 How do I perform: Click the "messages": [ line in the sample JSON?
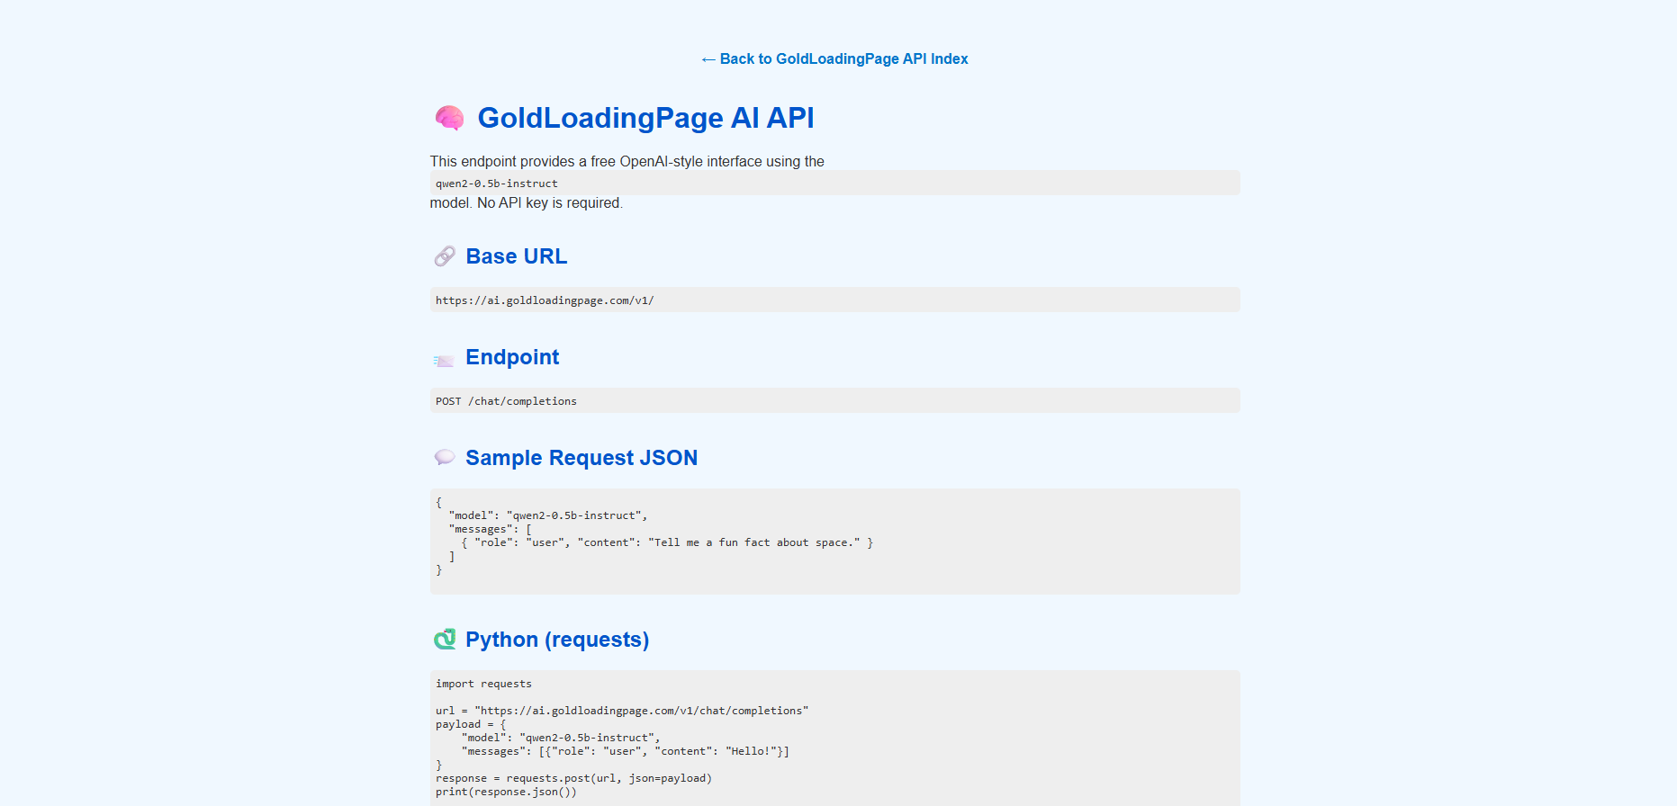coord(490,529)
